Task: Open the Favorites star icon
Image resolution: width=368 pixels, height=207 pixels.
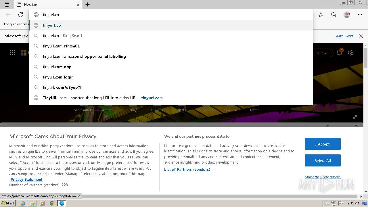Action: [x=321, y=15]
